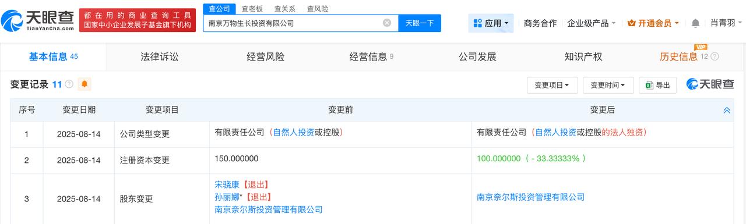The image size is (746, 224).
Task: Open 南京奈尔斯投资管理有限公司 in 变更前 column
Action: point(268,209)
